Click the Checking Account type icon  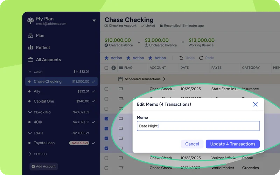click(106, 26)
